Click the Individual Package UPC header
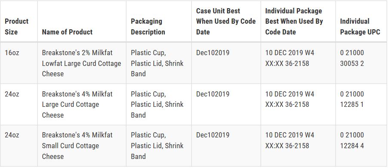This screenshot has width=388, height=168. coord(360,27)
